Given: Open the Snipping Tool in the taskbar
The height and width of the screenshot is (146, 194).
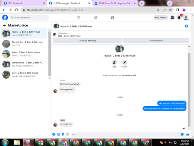Looking at the screenshot, I should click(29, 142).
